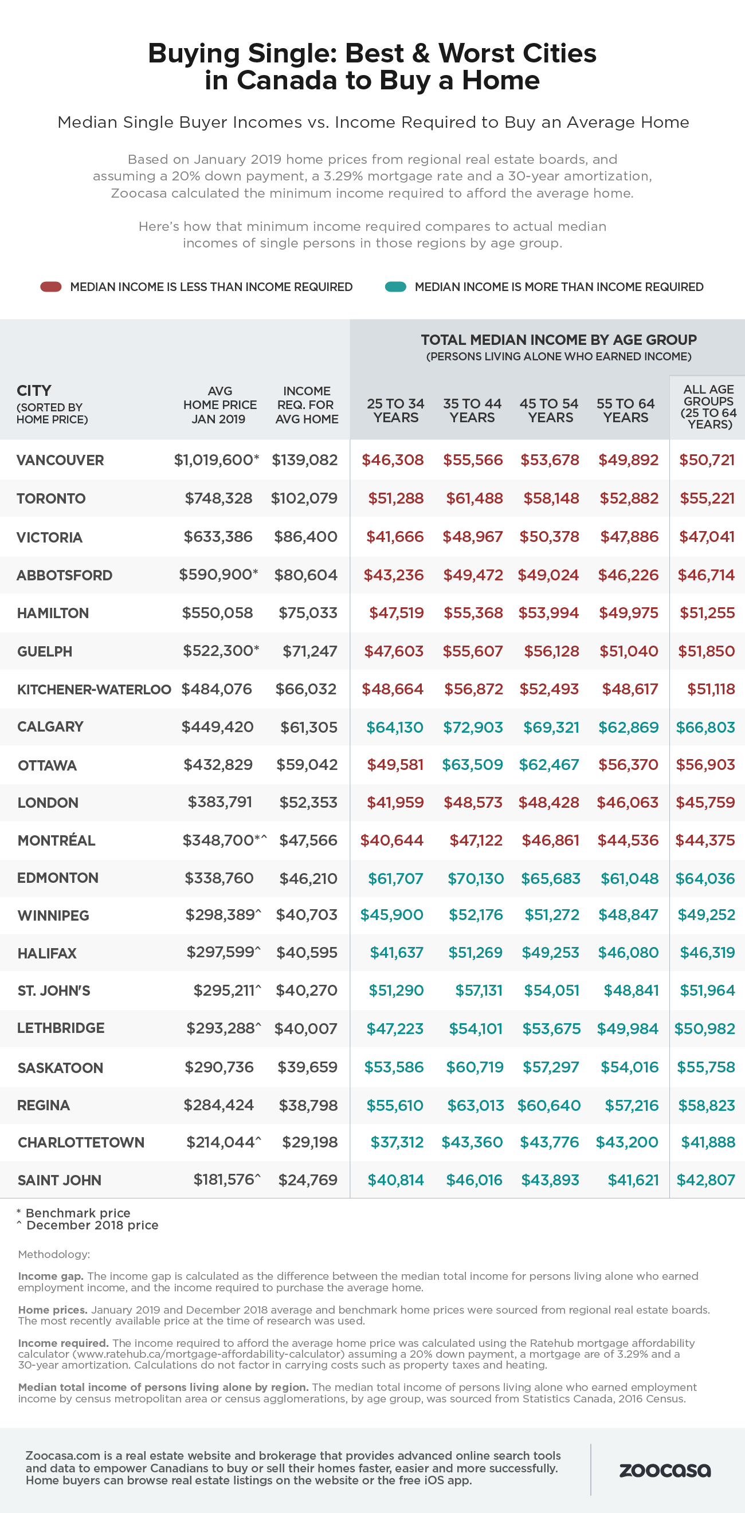Screen dimensions: 745x1513
Task: Select the CALGARY row label
Action: [x=50, y=727]
